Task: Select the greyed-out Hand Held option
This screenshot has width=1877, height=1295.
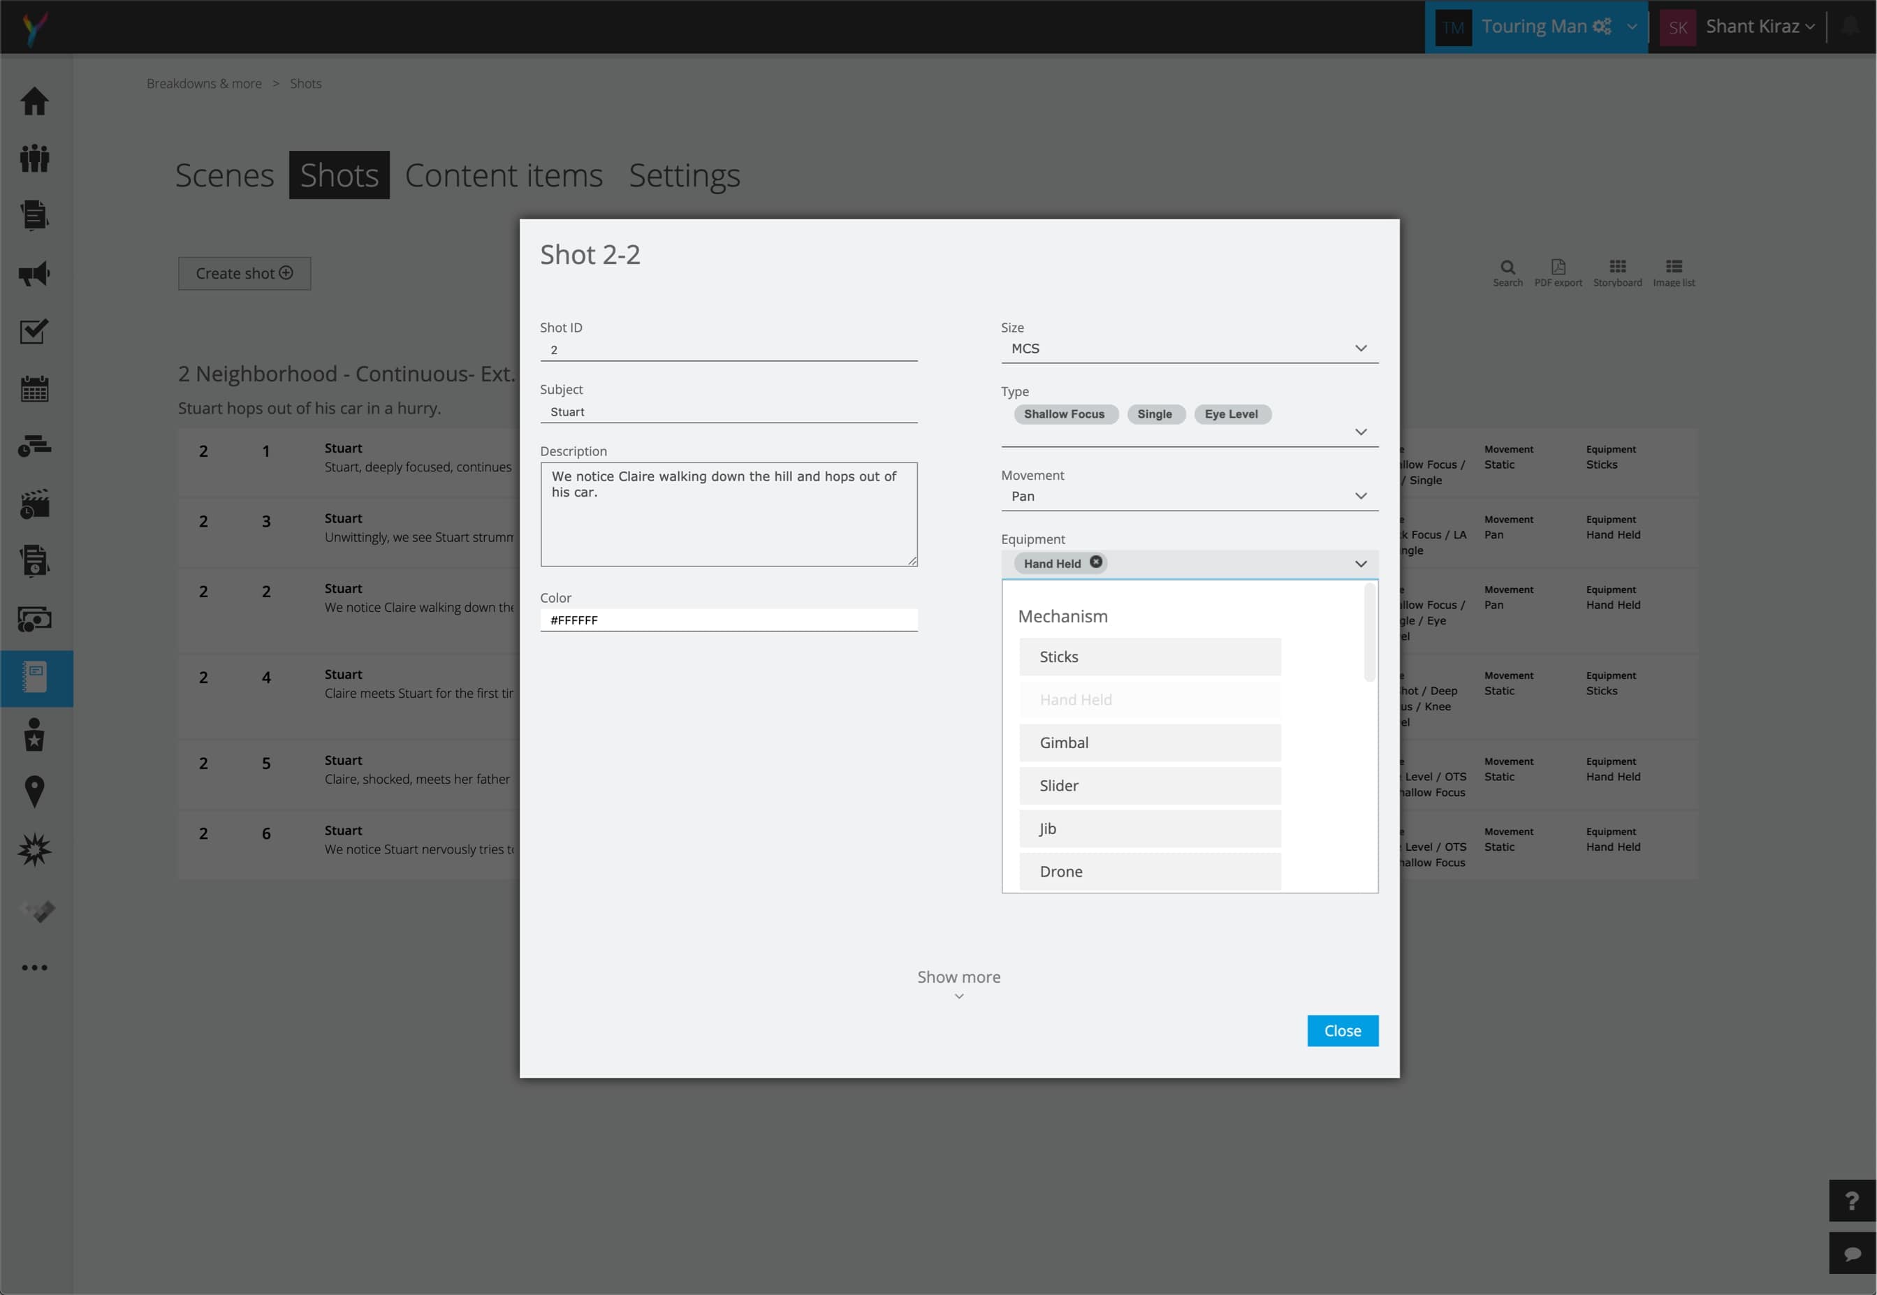Action: tap(1150, 699)
